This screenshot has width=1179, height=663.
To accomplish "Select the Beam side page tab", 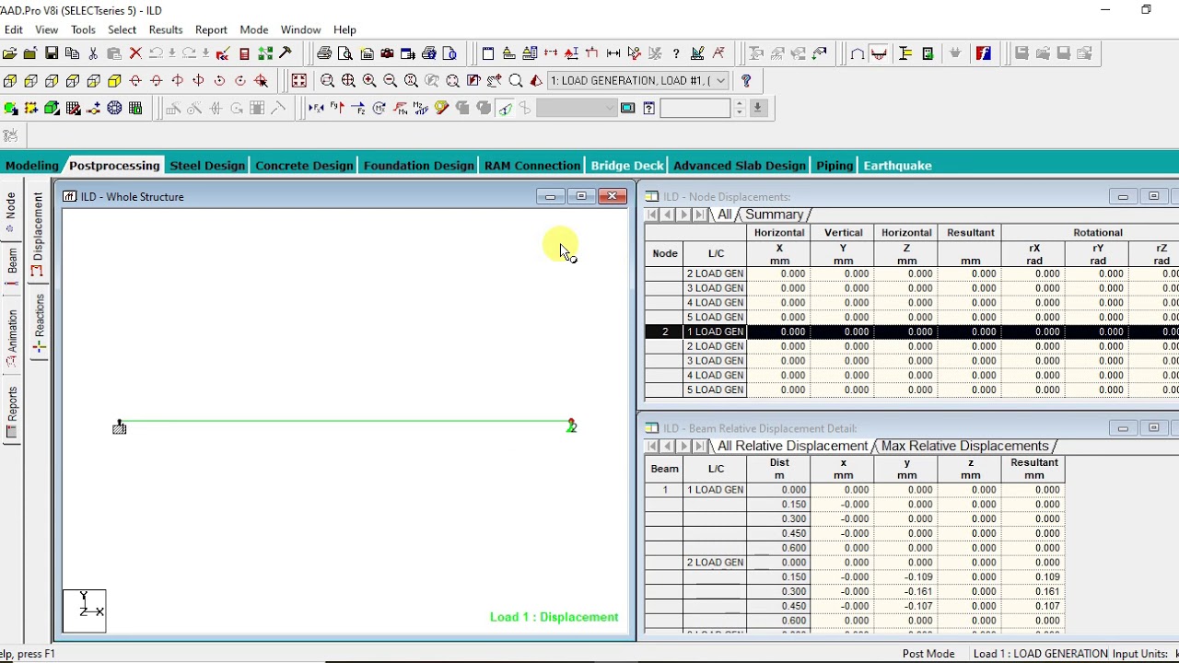I will (x=12, y=265).
